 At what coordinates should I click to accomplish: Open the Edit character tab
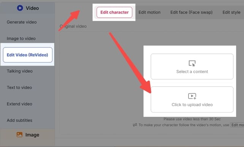click(x=114, y=12)
